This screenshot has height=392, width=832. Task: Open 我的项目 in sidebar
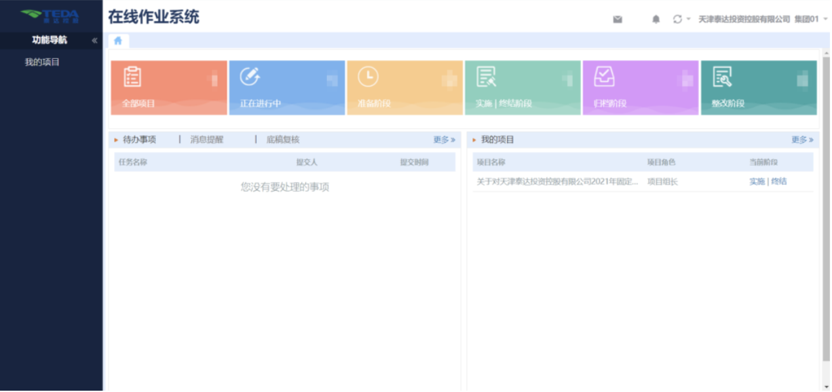click(43, 62)
